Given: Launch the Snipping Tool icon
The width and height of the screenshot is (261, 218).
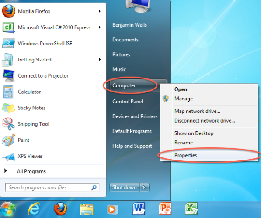Looking at the screenshot, I should tap(8, 124).
